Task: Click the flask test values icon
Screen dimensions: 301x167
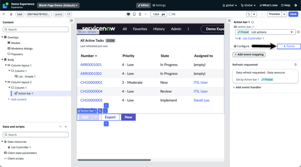Action: (11, 14)
